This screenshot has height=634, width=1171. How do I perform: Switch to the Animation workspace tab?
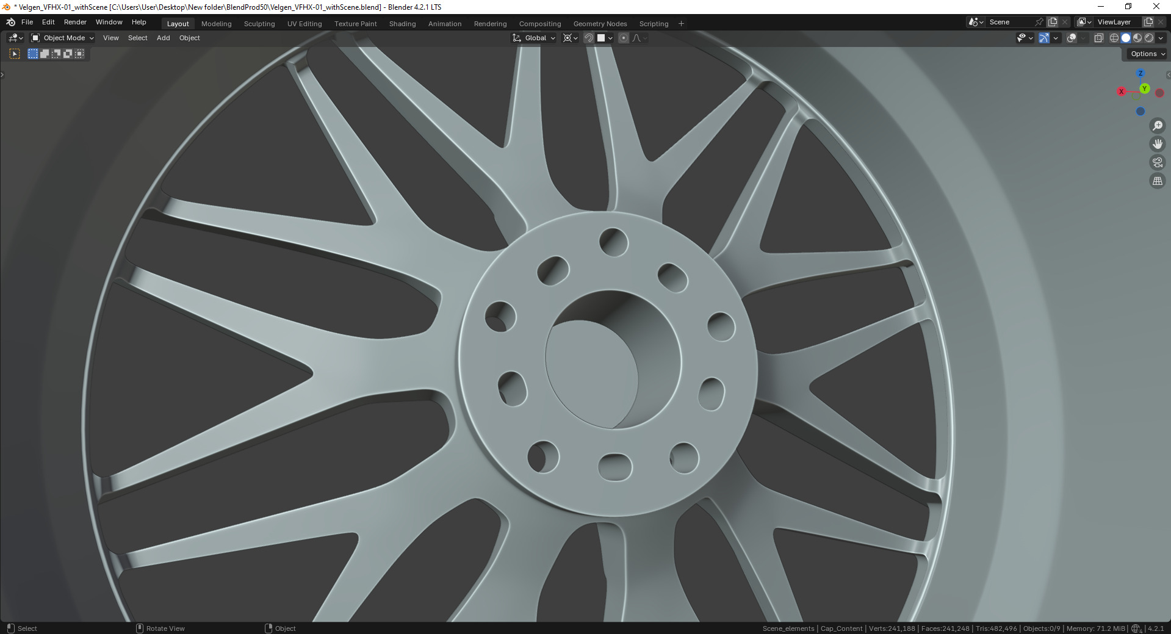coord(444,24)
